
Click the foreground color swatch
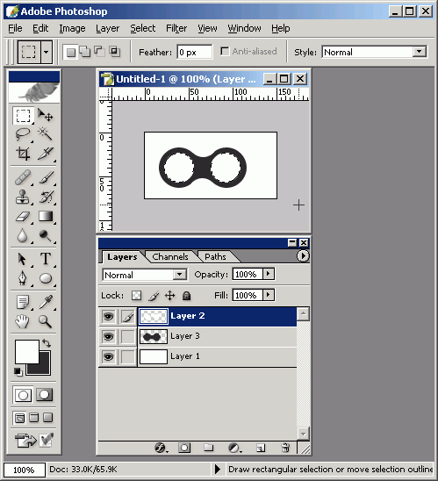coord(27,351)
